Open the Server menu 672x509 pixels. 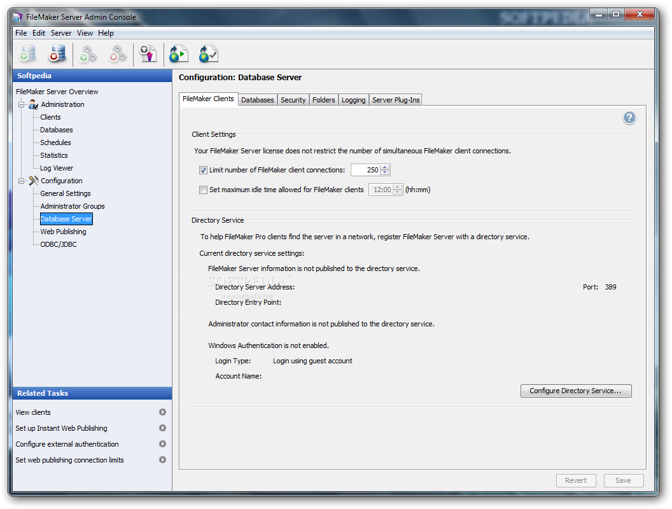pyautogui.click(x=61, y=33)
